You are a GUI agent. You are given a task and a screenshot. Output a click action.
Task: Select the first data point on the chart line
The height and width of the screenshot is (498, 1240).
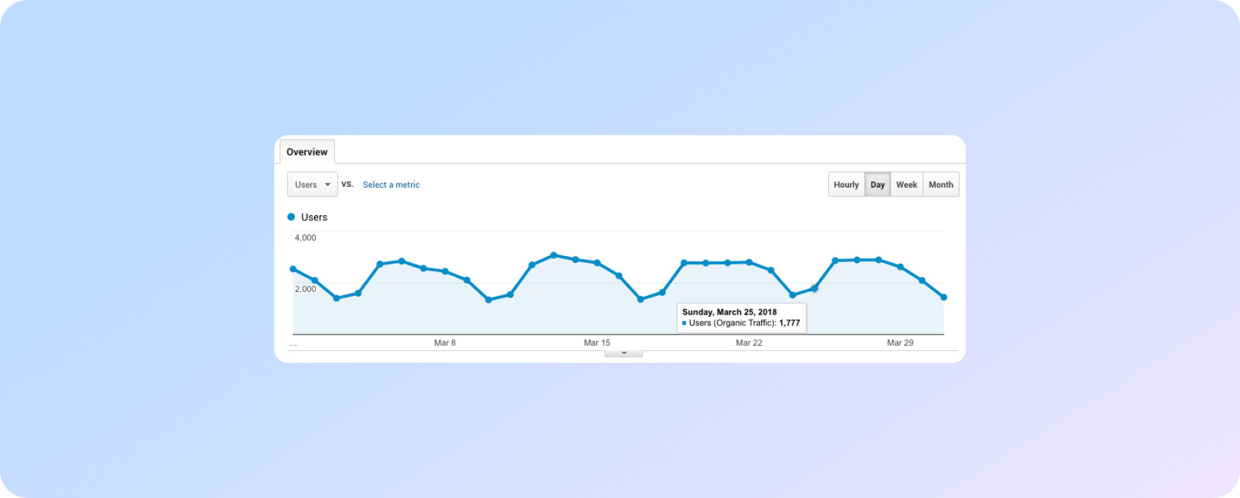[x=293, y=269]
